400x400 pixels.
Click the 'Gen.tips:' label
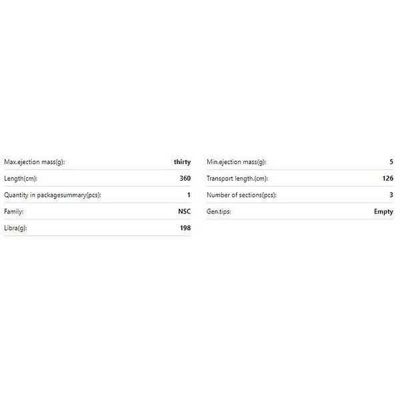(x=220, y=212)
